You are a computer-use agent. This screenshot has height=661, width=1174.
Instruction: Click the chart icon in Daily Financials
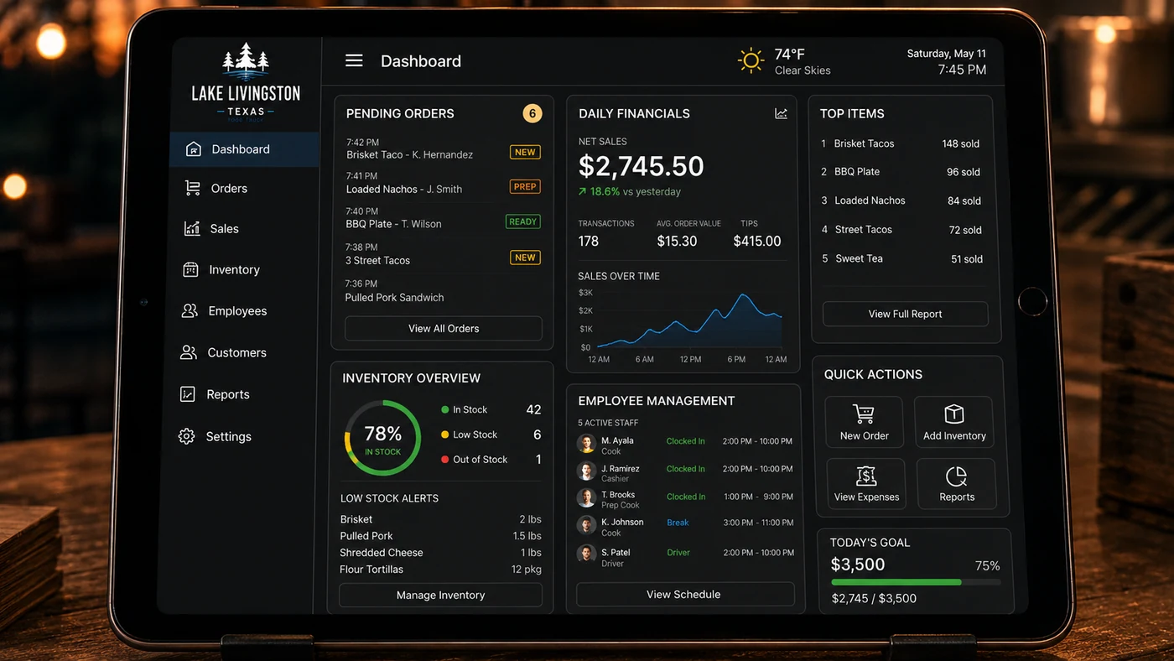tap(781, 113)
